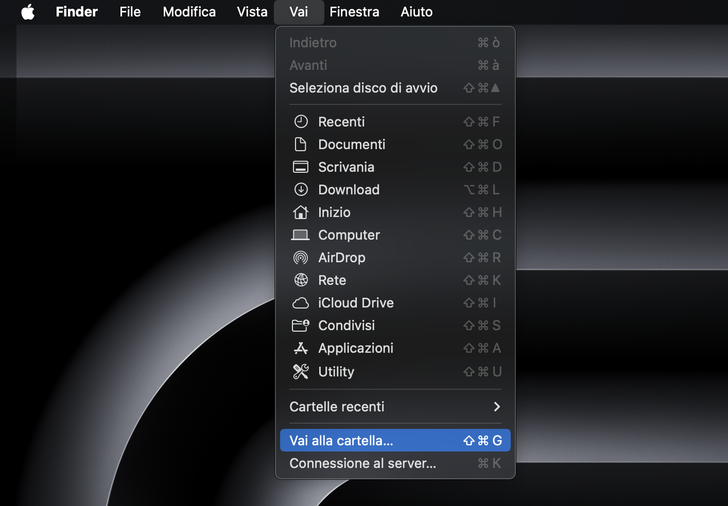The height and width of the screenshot is (506, 728).
Task: Open the Finestra menu
Action: coord(354,11)
